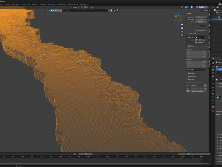
Task: Jump to the timeline start button
Action: point(80,154)
